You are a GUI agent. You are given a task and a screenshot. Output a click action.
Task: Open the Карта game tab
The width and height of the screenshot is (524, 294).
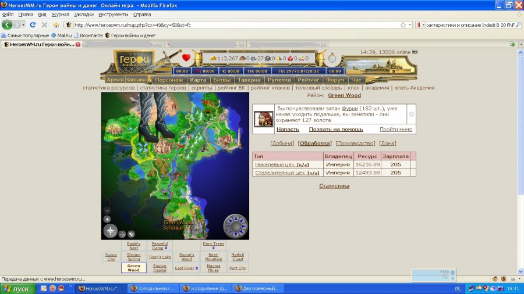click(198, 80)
